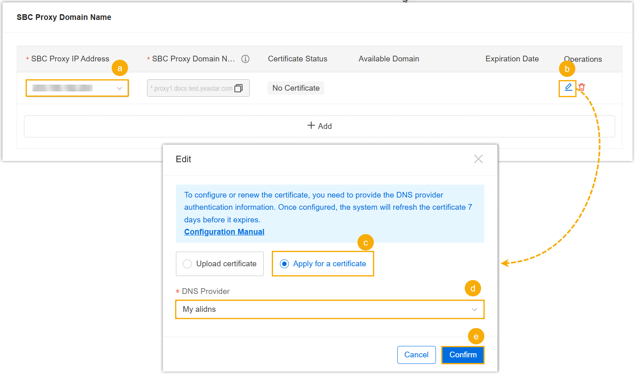Open the SBC Proxy IP Address dropdown
This screenshot has width=635, height=374.
[77, 88]
